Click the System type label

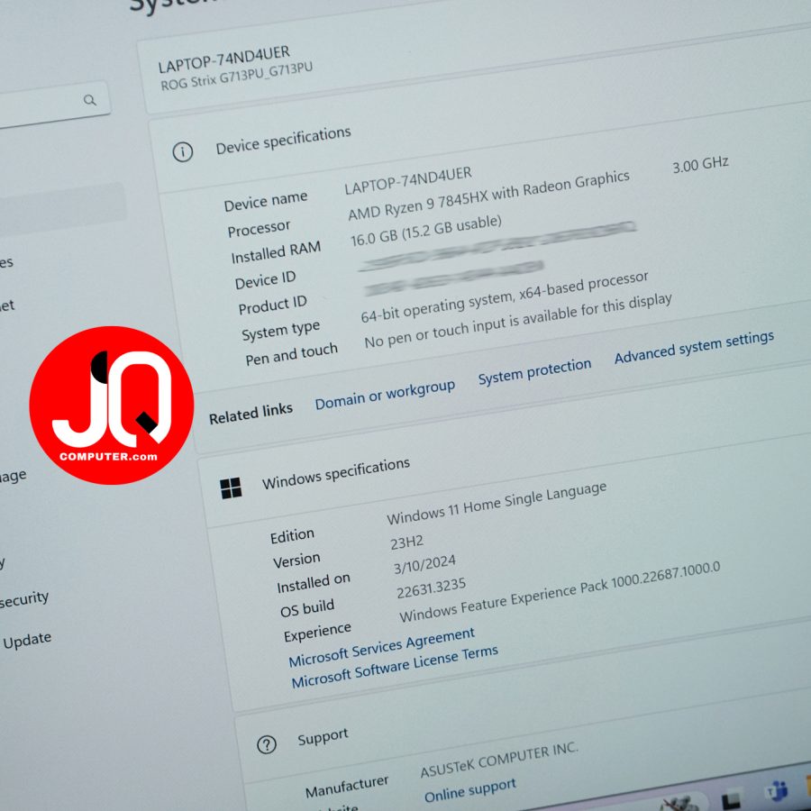tap(281, 330)
